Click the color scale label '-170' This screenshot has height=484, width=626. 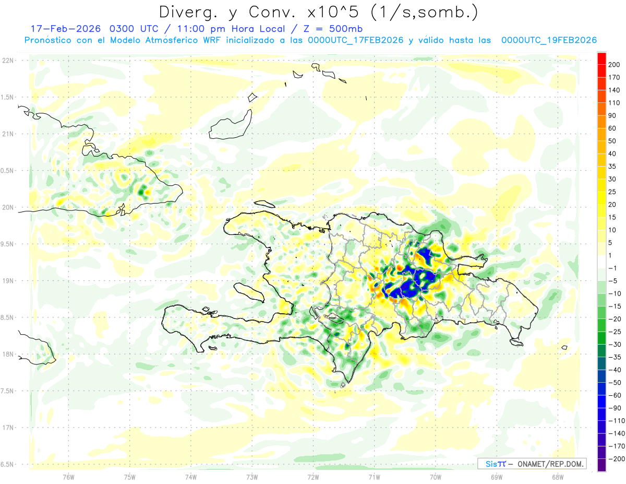[617, 446]
